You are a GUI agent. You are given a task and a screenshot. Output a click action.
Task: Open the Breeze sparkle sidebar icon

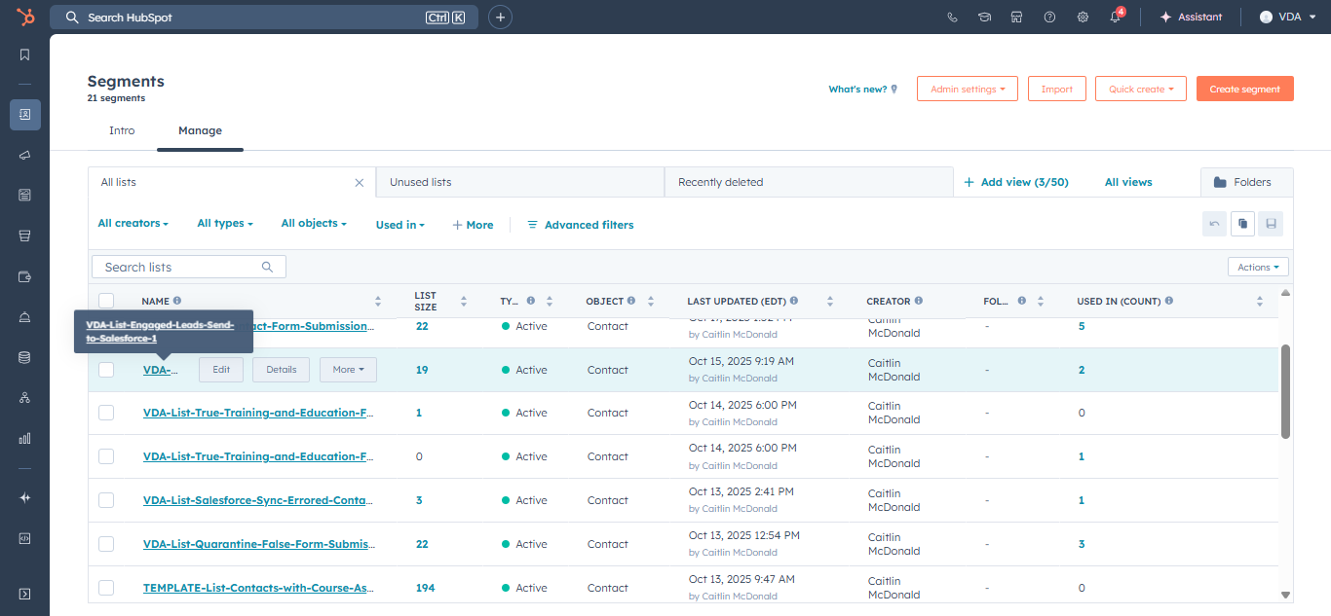(24, 497)
